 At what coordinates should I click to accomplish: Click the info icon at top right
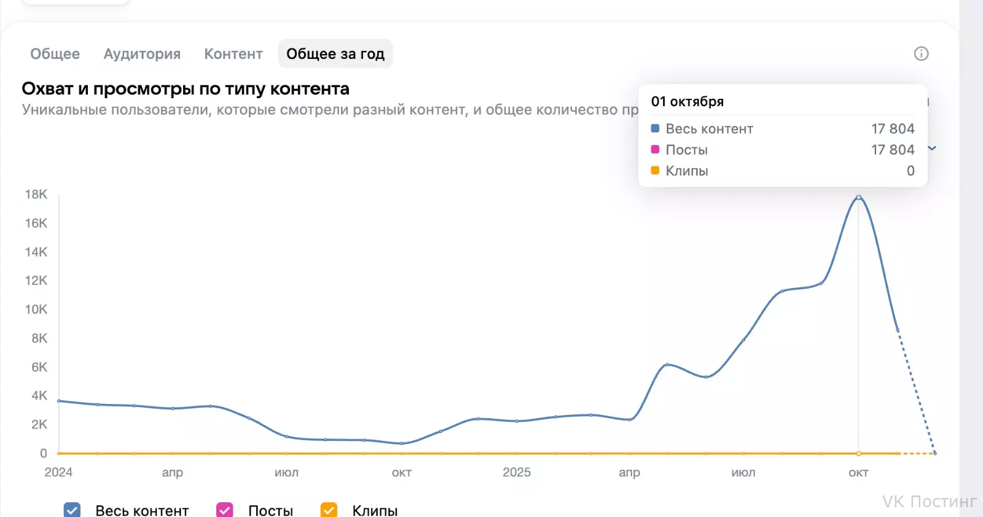point(921,53)
